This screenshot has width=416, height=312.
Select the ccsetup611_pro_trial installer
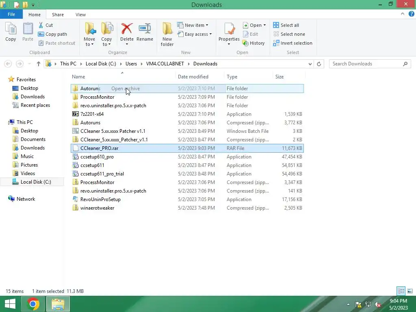[x=187, y=174]
